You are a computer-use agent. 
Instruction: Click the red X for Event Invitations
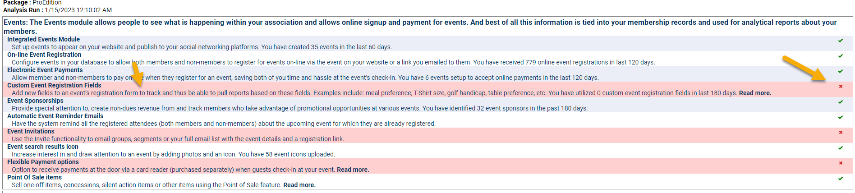pyautogui.click(x=840, y=133)
